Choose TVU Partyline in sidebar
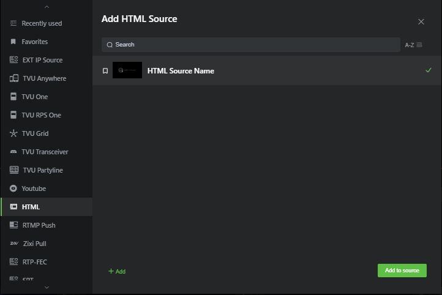Screen dimensions: 442x295 tap(47, 170)
